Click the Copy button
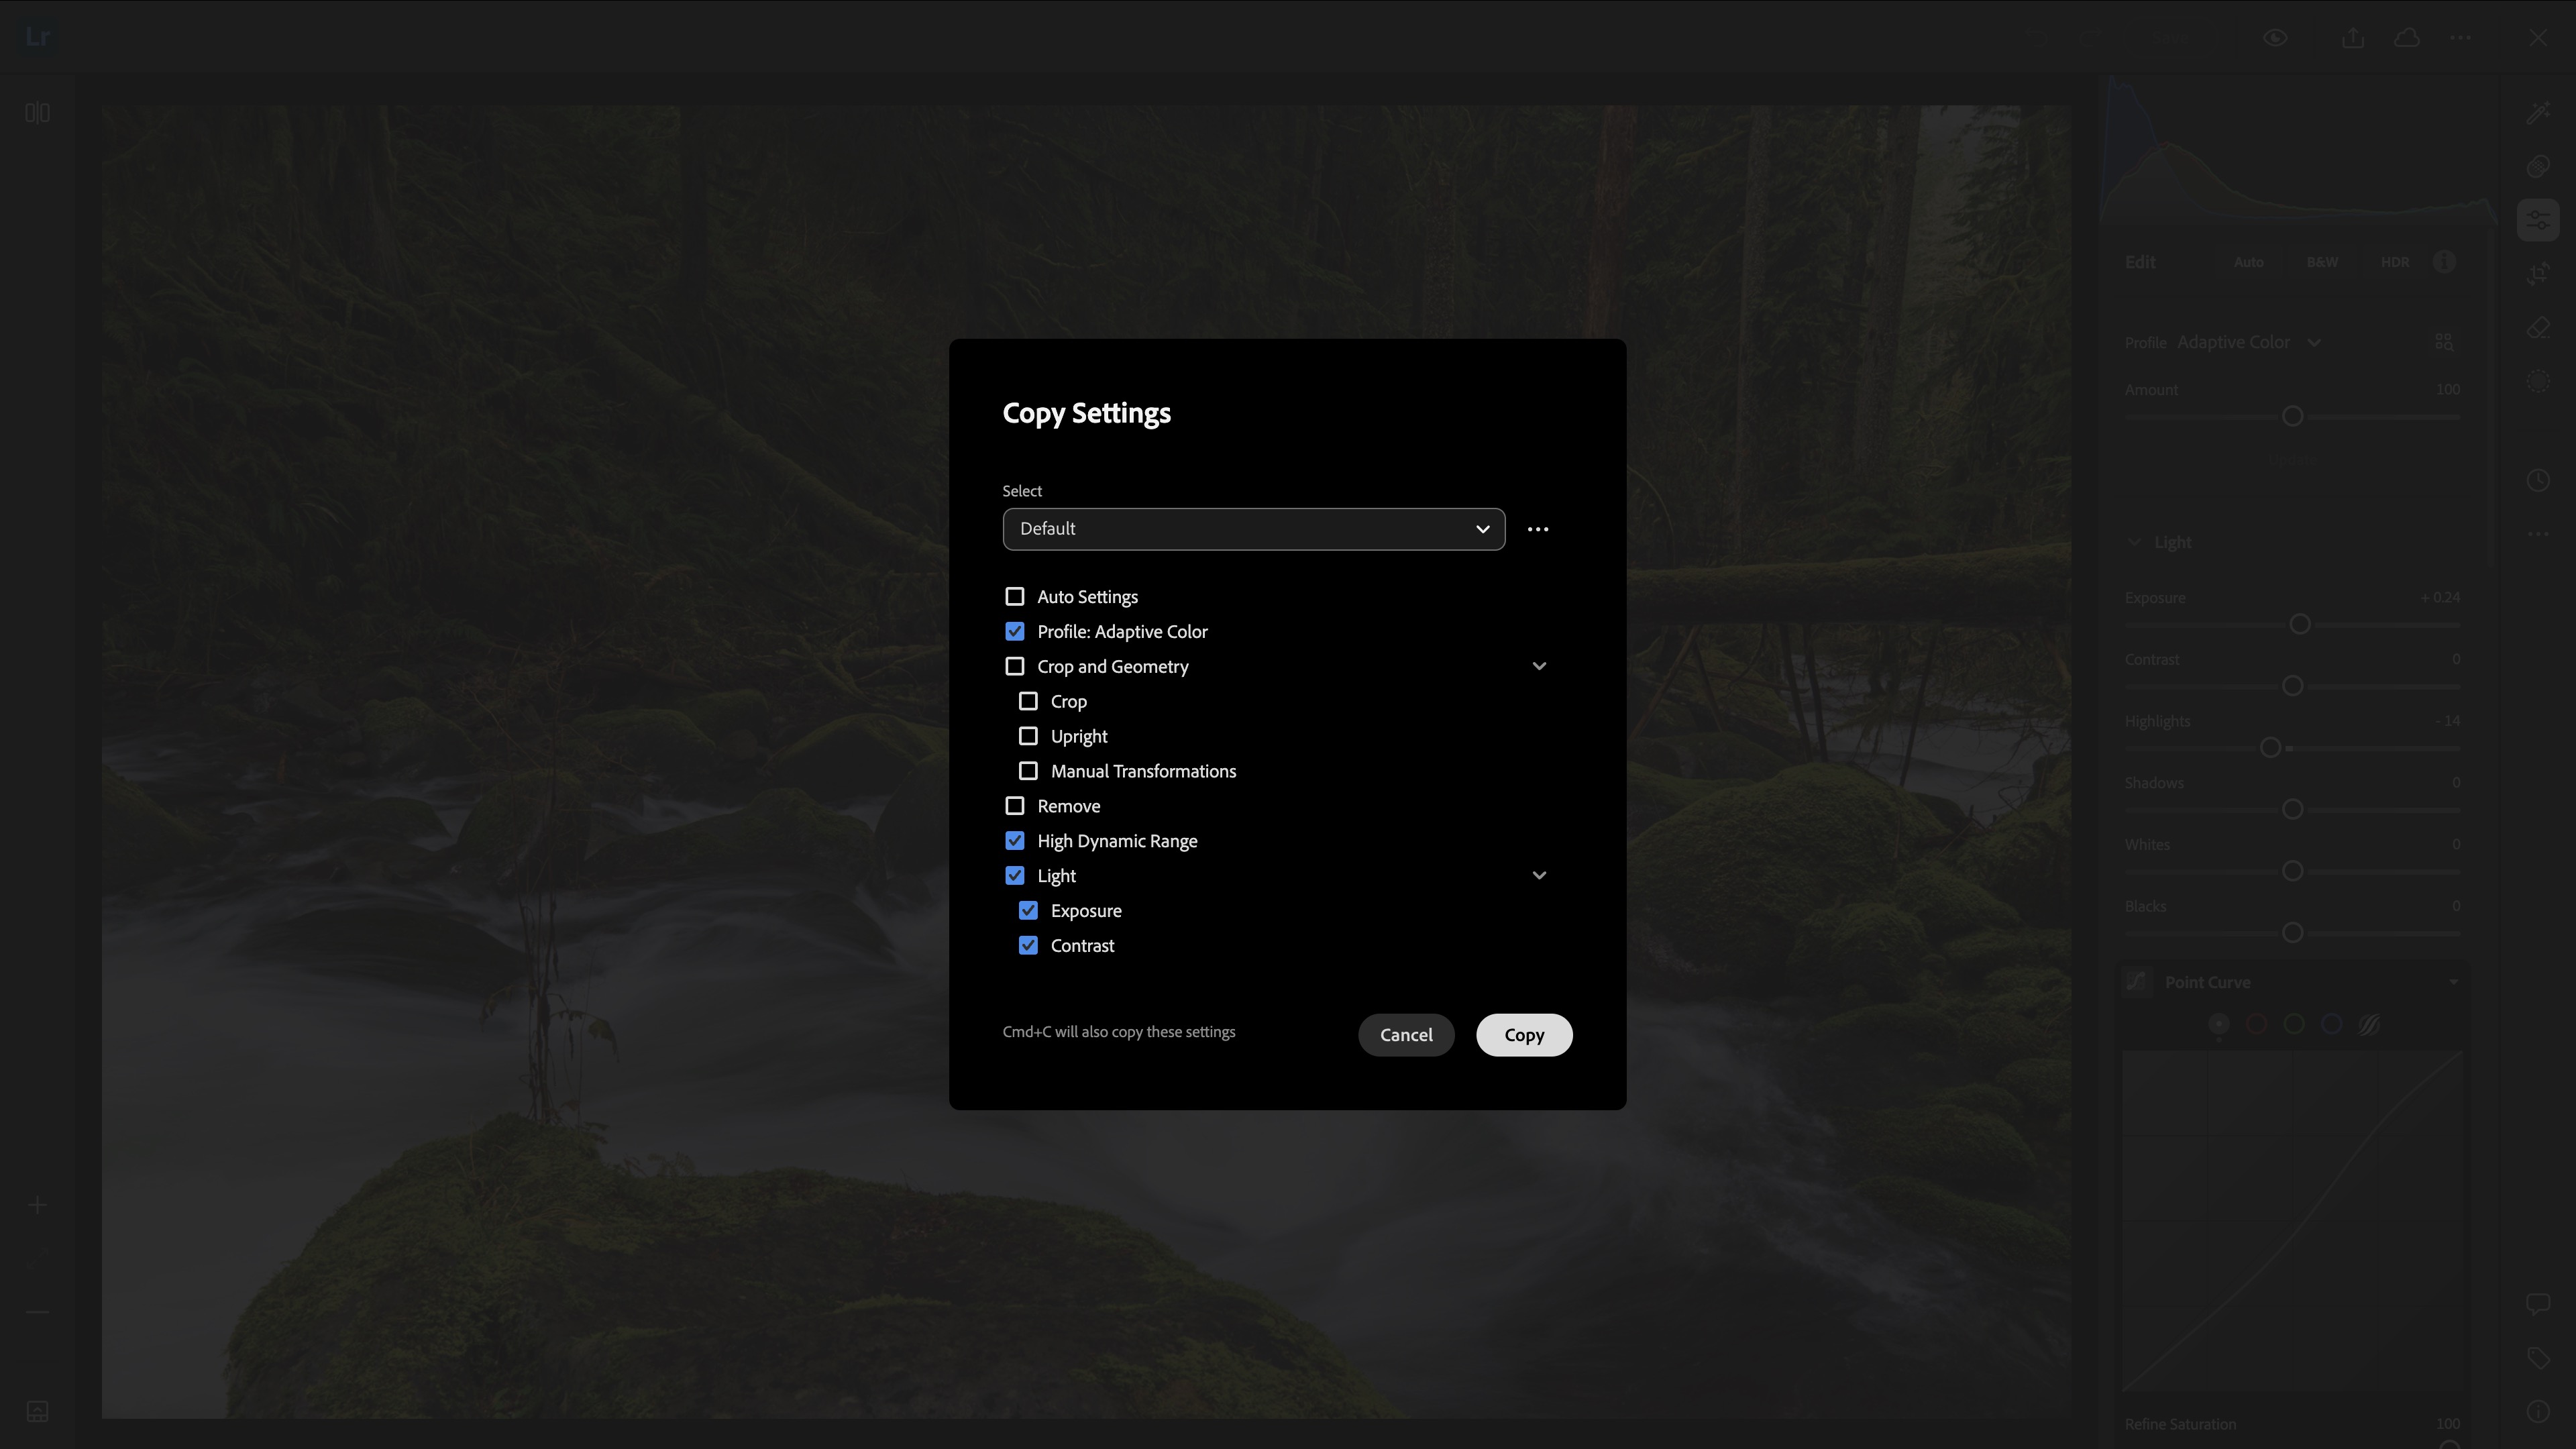 tap(1524, 1035)
